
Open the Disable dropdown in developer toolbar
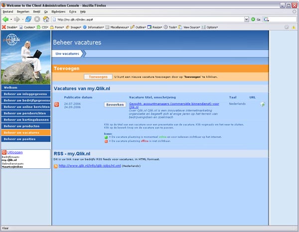[x=11, y=27]
